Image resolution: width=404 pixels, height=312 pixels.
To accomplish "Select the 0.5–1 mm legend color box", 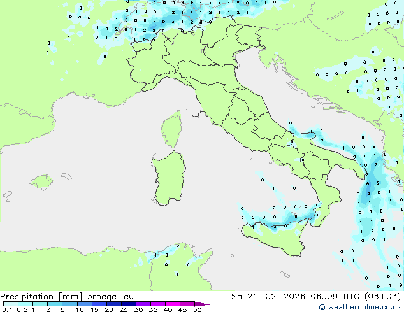I will [25, 304].
